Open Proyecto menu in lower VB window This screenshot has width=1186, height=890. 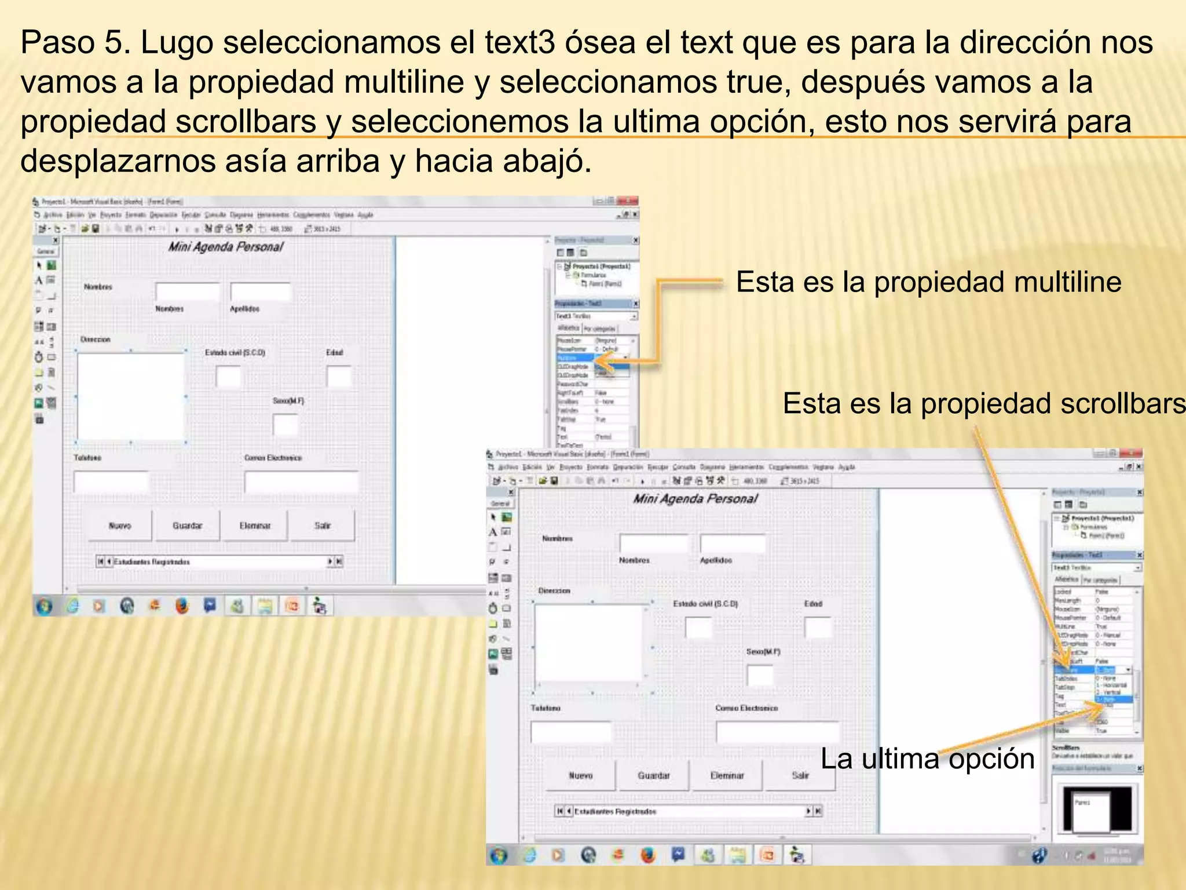pyautogui.click(x=571, y=467)
